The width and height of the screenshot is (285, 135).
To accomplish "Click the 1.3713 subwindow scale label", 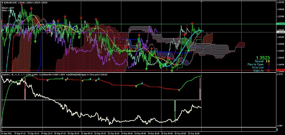I will coord(279,74).
